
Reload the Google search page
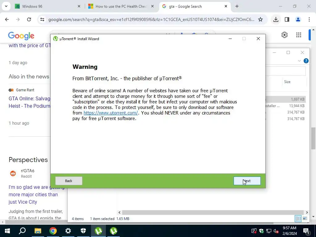pyautogui.click(x=29, y=19)
